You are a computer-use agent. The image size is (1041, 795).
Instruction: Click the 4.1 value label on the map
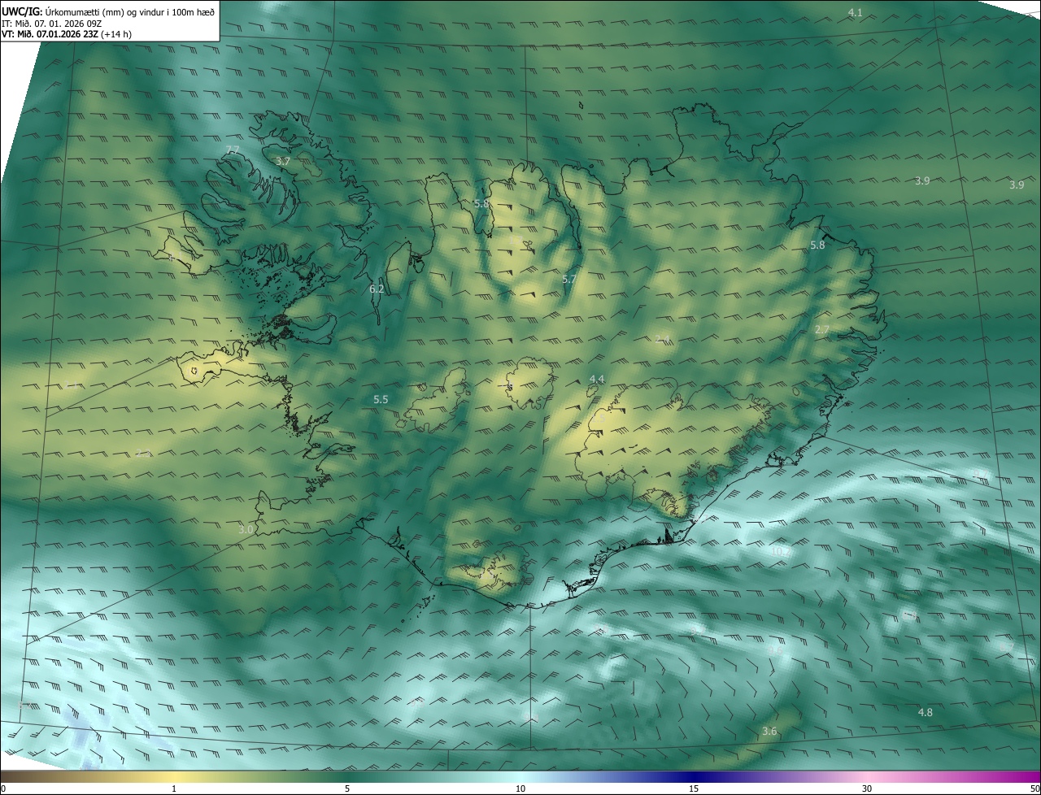(x=855, y=12)
